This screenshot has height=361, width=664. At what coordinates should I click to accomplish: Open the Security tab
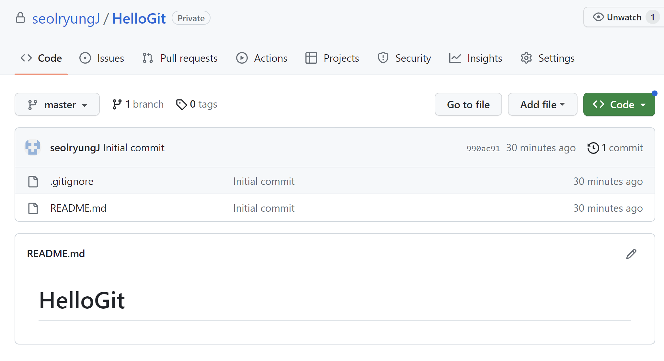point(404,58)
